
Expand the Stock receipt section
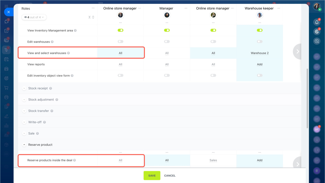click(24, 88)
